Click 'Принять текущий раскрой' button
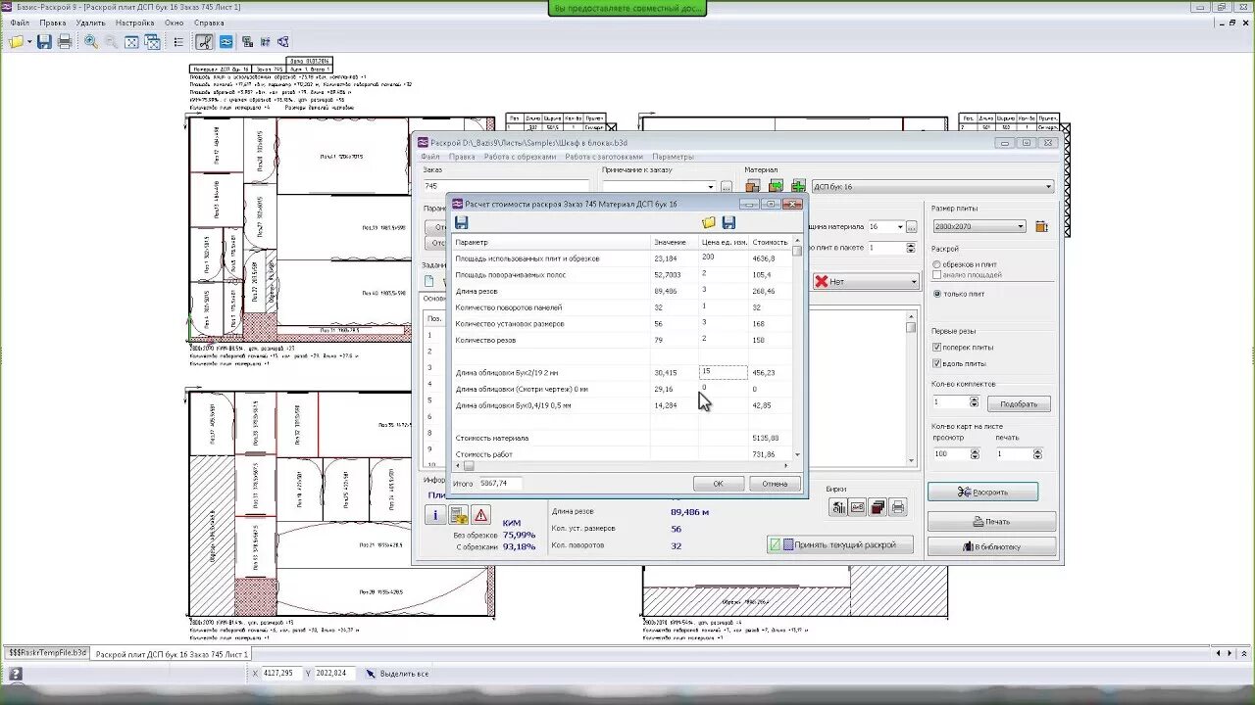1255x705 pixels. coord(839,544)
